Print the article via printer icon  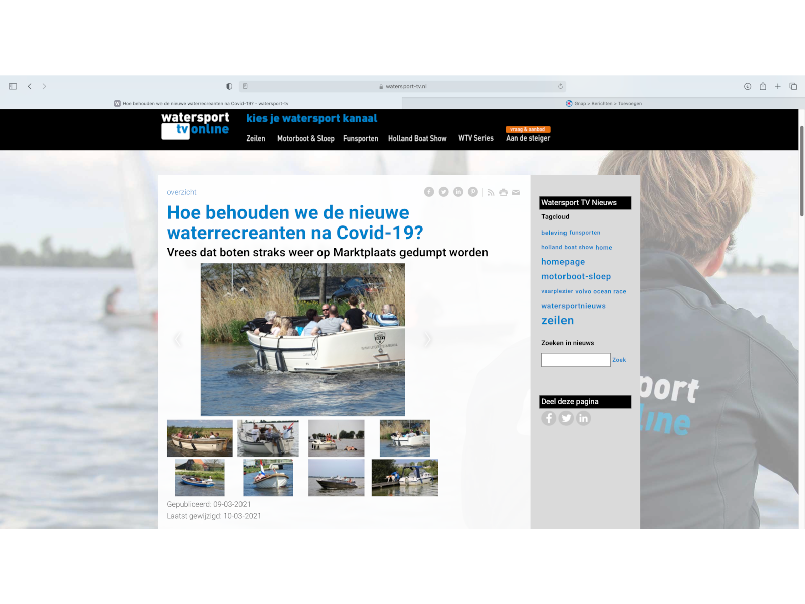tap(503, 192)
